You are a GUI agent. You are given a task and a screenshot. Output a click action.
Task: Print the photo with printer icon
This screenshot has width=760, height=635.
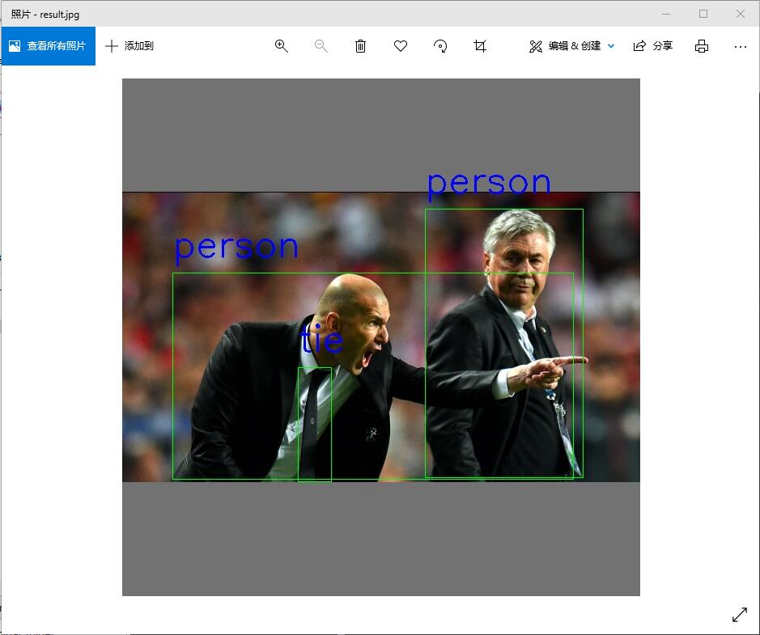pos(702,46)
